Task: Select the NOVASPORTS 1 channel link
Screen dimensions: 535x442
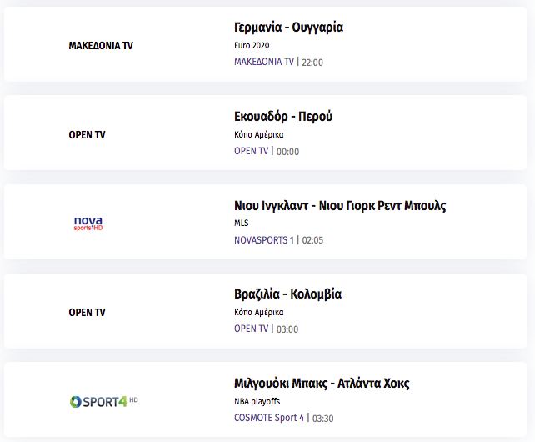Action: coord(264,240)
